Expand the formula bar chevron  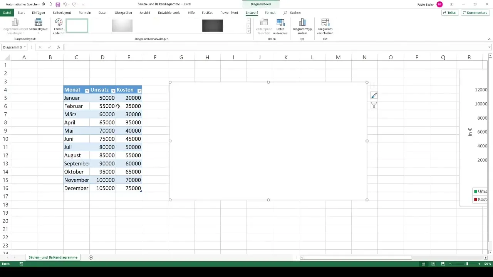490,47
